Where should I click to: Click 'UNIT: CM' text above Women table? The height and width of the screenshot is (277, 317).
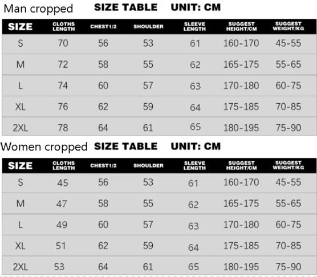(196, 146)
